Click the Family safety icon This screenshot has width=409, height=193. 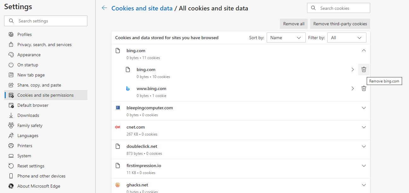[x=11, y=125]
